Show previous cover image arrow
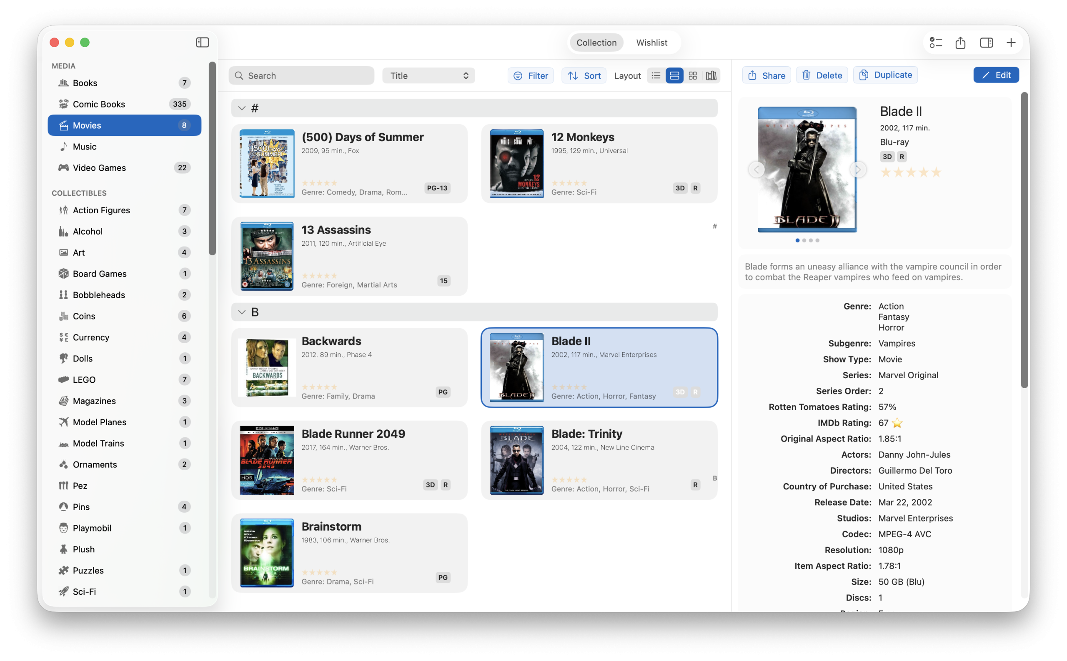 tap(756, 169)
